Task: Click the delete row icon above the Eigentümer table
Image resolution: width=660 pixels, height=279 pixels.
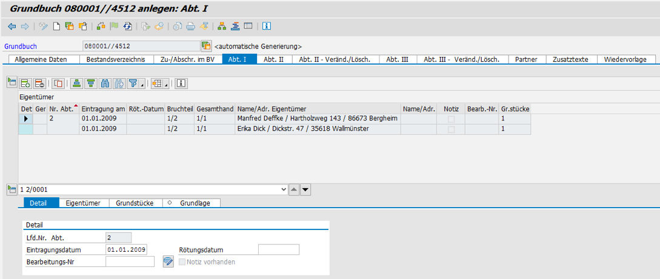Action: (39, 84)
